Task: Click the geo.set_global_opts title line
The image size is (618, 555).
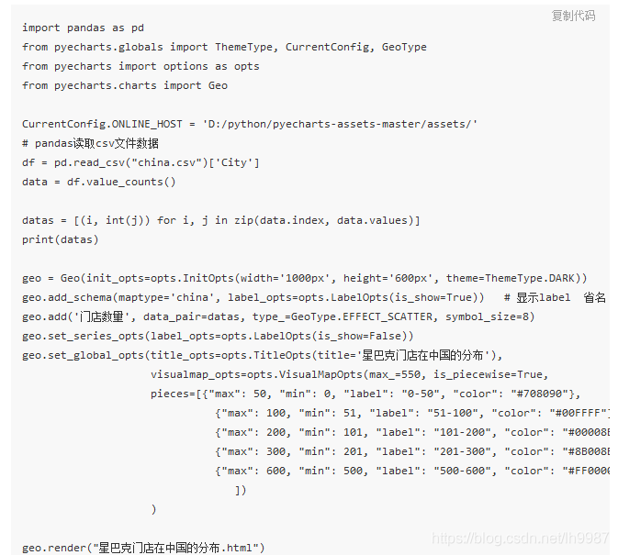Action: [262, 355]
